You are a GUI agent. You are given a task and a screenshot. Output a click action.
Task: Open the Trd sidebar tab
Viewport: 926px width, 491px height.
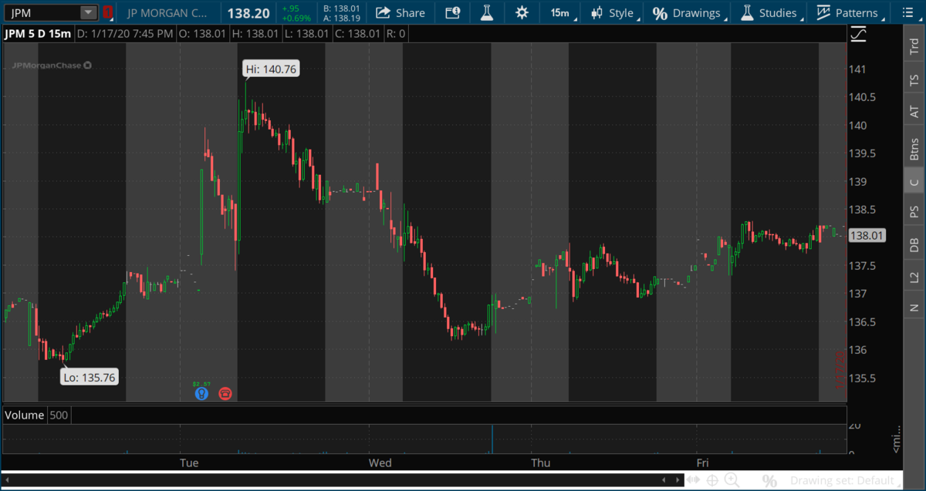(914, 45)
